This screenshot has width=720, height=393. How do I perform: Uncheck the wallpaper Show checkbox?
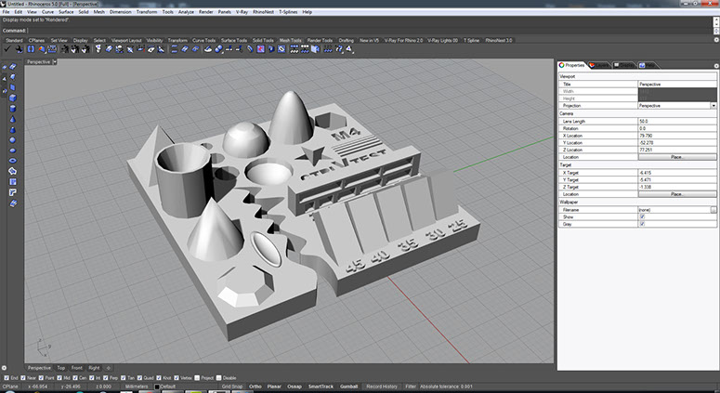[x=642, y=216]
